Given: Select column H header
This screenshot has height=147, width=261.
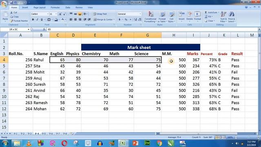Looking at the screenshot, I should click(174, 35).
